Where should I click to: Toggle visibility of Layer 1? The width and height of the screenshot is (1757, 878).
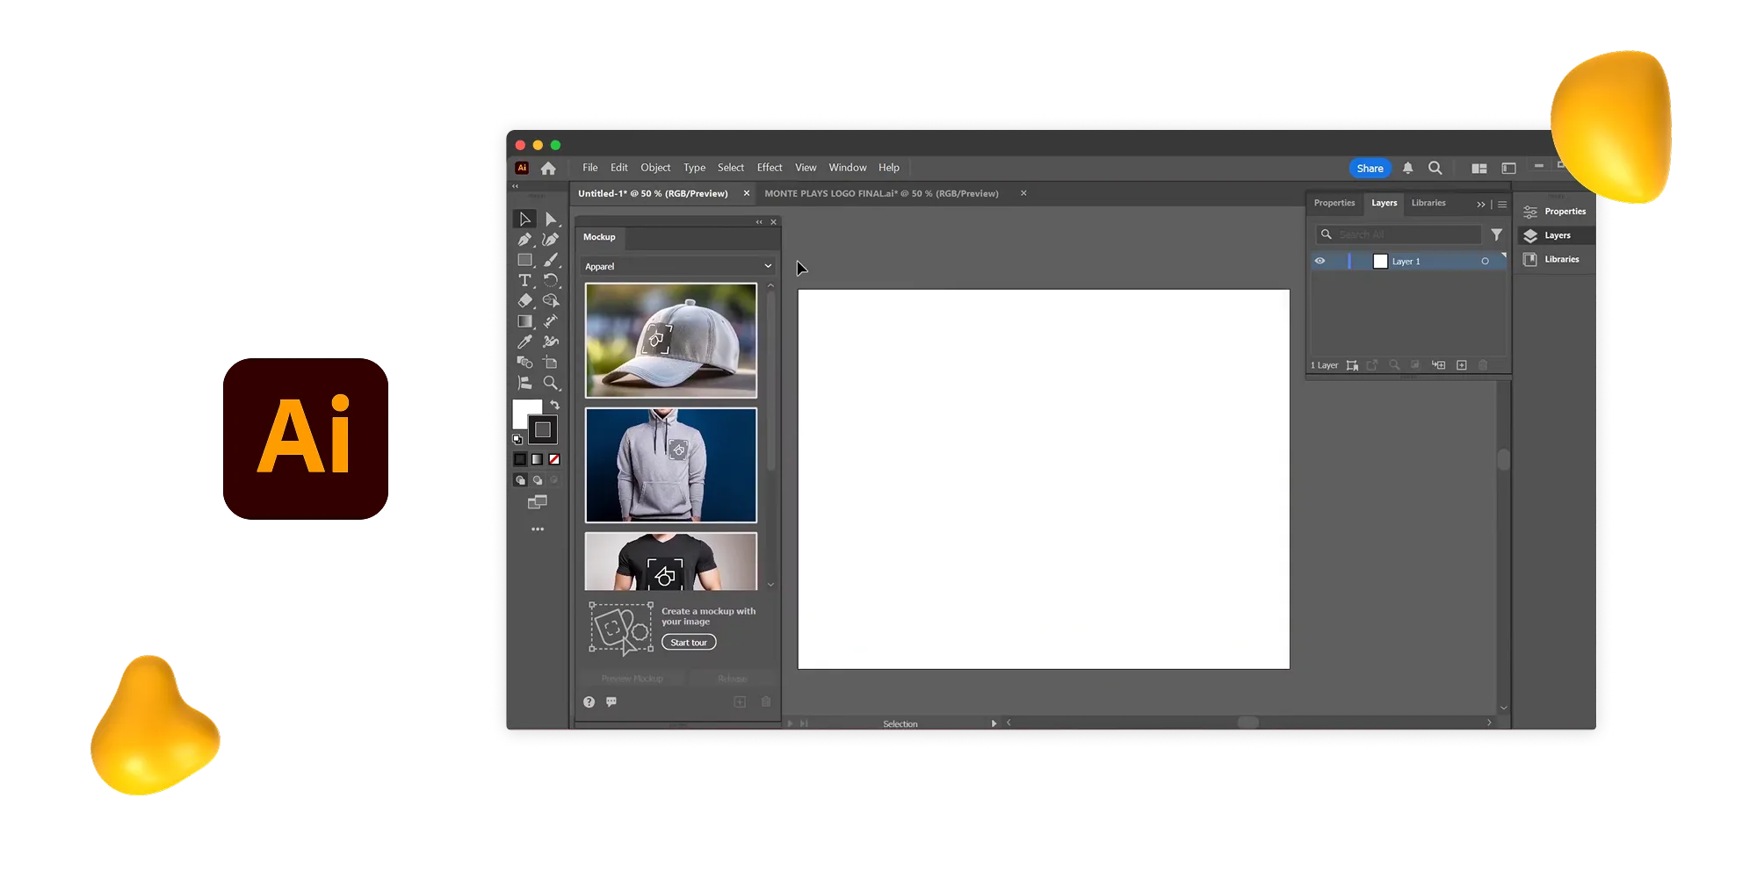1320,261
